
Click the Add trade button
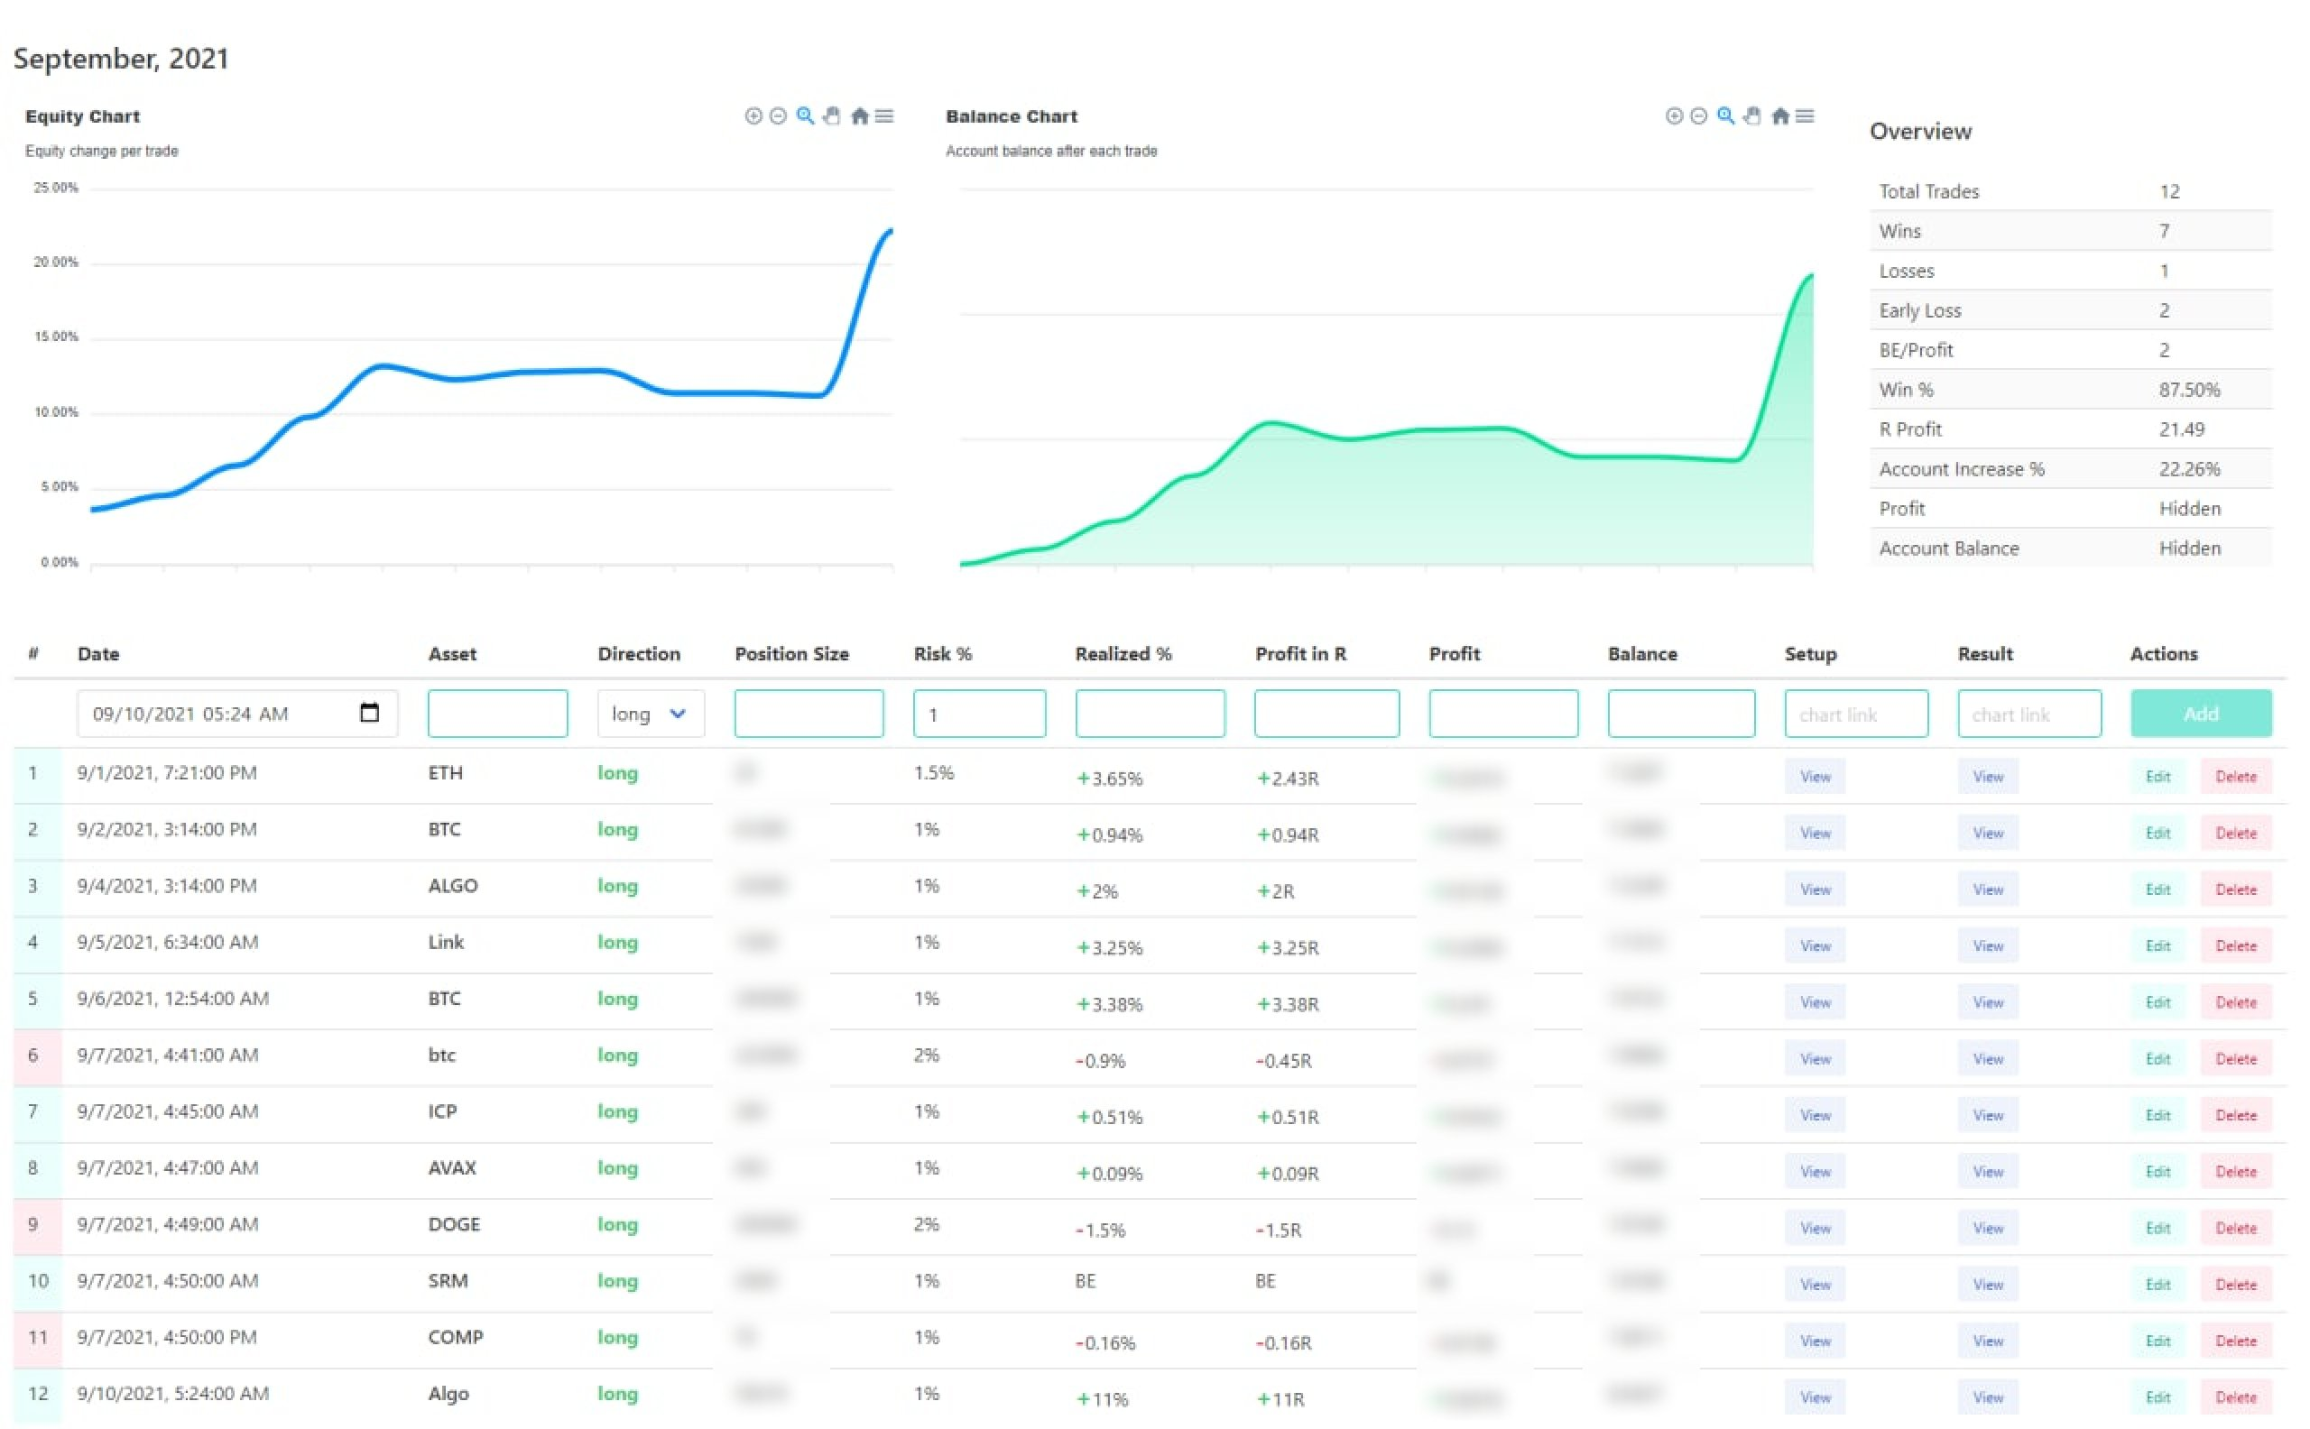click(x=2200, y=714)
